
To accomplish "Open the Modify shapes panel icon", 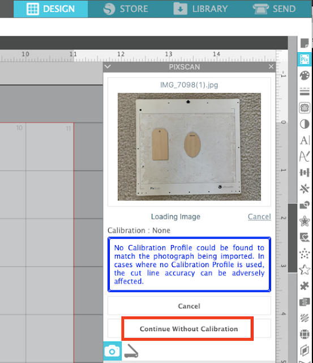I will 305,205.
